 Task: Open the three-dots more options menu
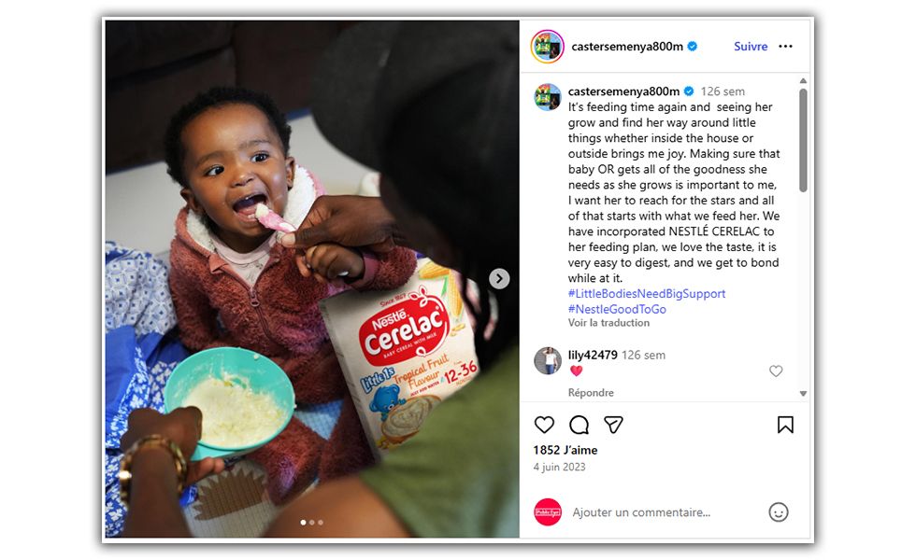(786, 46)
